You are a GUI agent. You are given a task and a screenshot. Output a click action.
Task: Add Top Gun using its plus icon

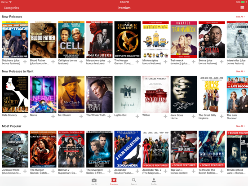(194, 171)
